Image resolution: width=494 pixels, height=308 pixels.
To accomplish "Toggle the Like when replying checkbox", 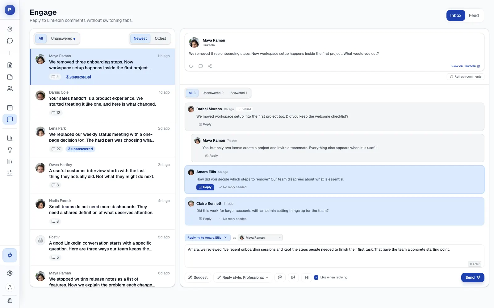I will coord(316,278).
